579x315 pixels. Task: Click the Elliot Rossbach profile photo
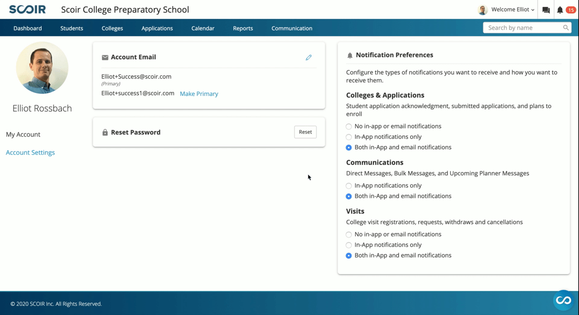42,68
